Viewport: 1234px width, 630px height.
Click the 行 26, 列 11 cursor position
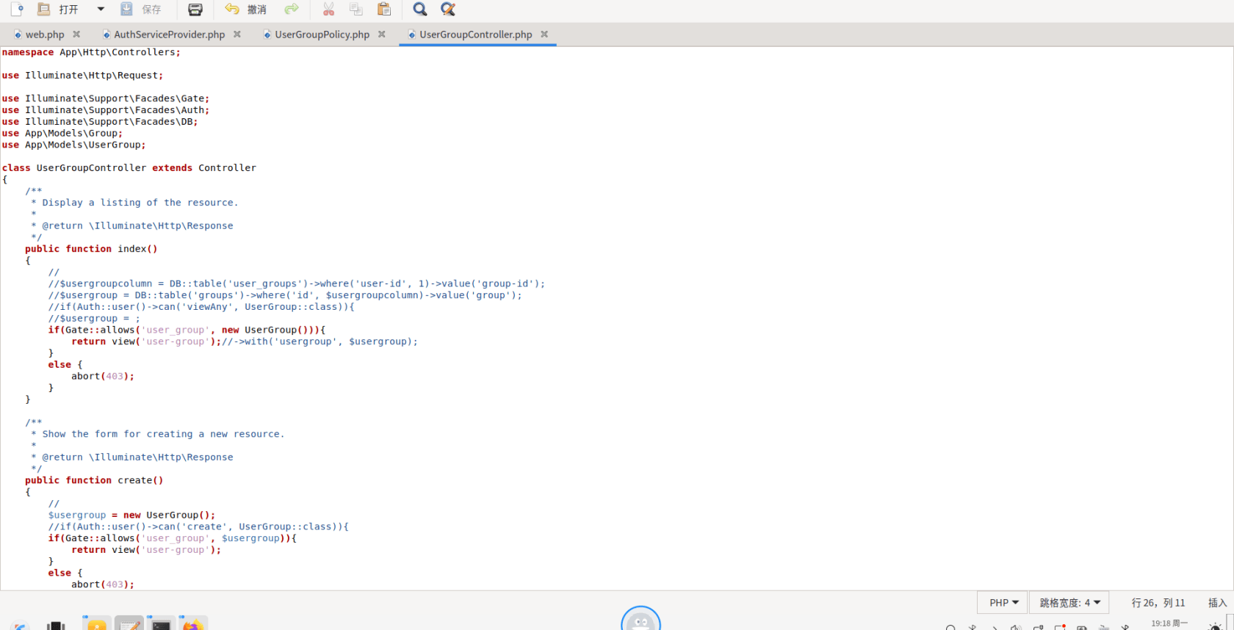[x=1158, y=603]
